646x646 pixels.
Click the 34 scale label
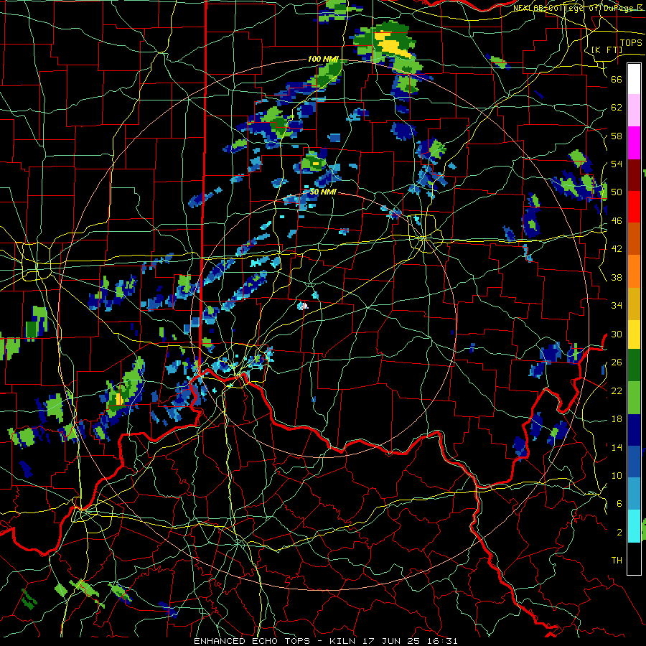click(x=617, y=305)
